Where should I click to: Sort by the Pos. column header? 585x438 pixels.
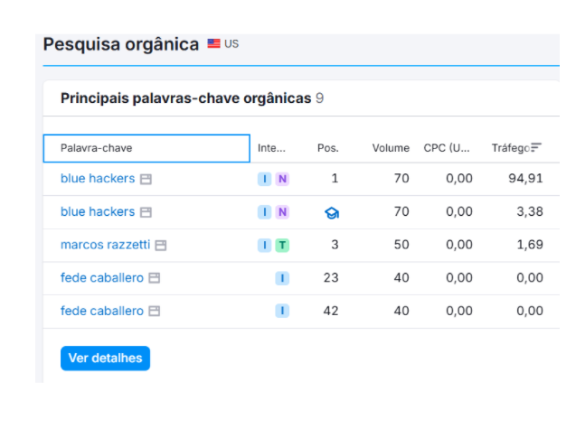(328, 148)
